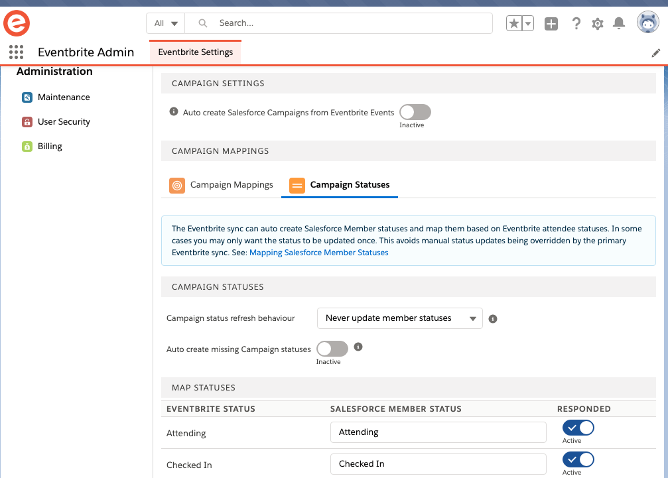Screen dimensions: 668x478
Task: Click the Checked In member status input field
Action: click(x=438, y=464)
